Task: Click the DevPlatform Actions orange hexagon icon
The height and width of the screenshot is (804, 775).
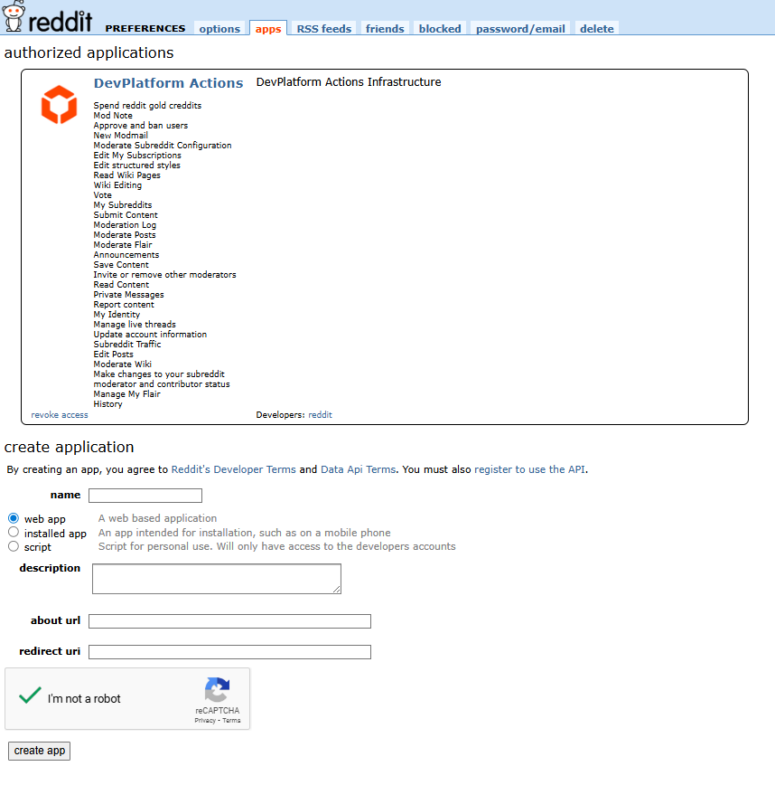Action: point(59,105)
